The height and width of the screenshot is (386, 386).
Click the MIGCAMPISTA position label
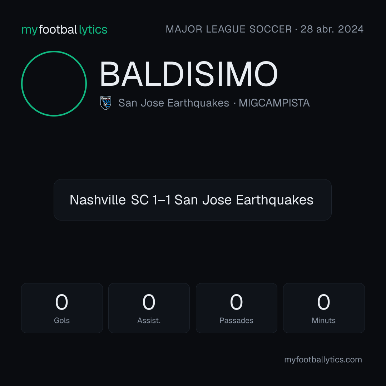(274, 103)
